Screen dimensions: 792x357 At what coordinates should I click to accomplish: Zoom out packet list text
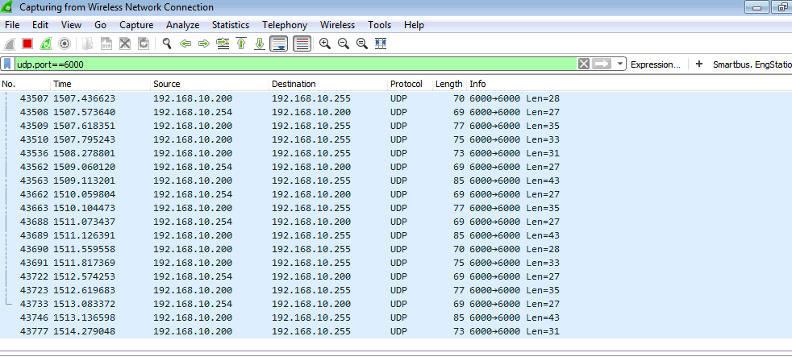point(344,44)
